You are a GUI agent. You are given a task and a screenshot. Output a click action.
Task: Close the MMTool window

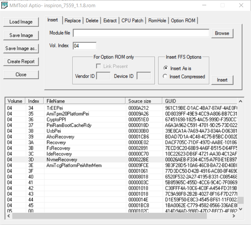241,5
